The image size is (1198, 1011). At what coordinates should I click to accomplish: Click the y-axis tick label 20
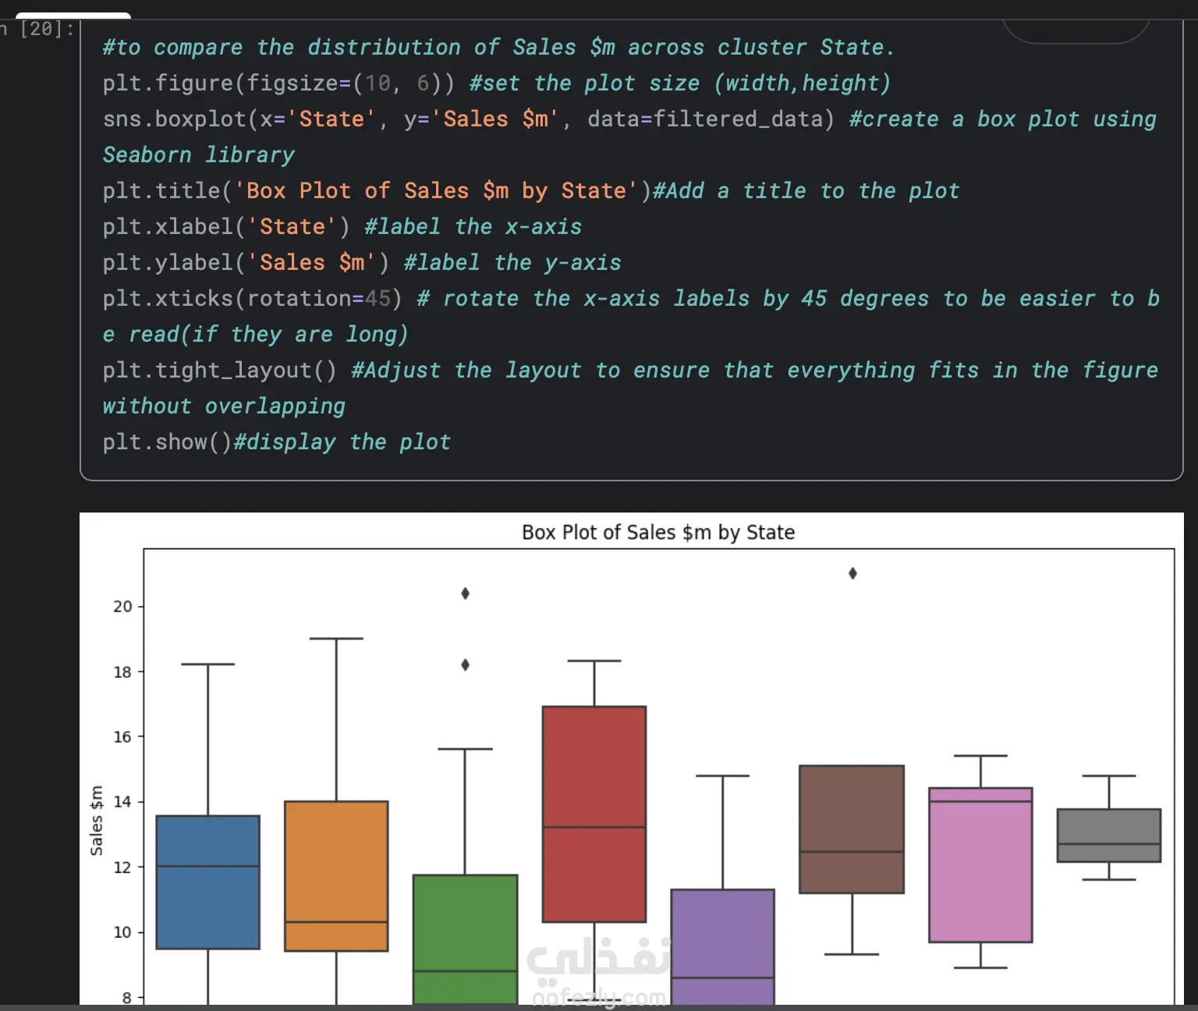(x=122, y=606)
